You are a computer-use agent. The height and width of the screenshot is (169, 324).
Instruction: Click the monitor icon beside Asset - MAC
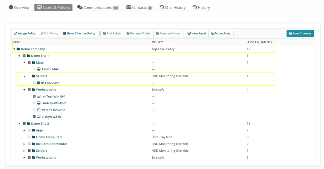click(39, 69)
